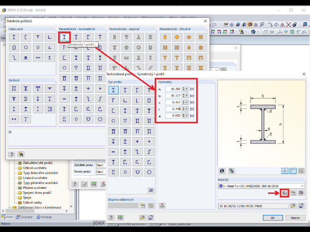
Task: Switch to Pohledy navigator tab
Action: click(44, 217)
